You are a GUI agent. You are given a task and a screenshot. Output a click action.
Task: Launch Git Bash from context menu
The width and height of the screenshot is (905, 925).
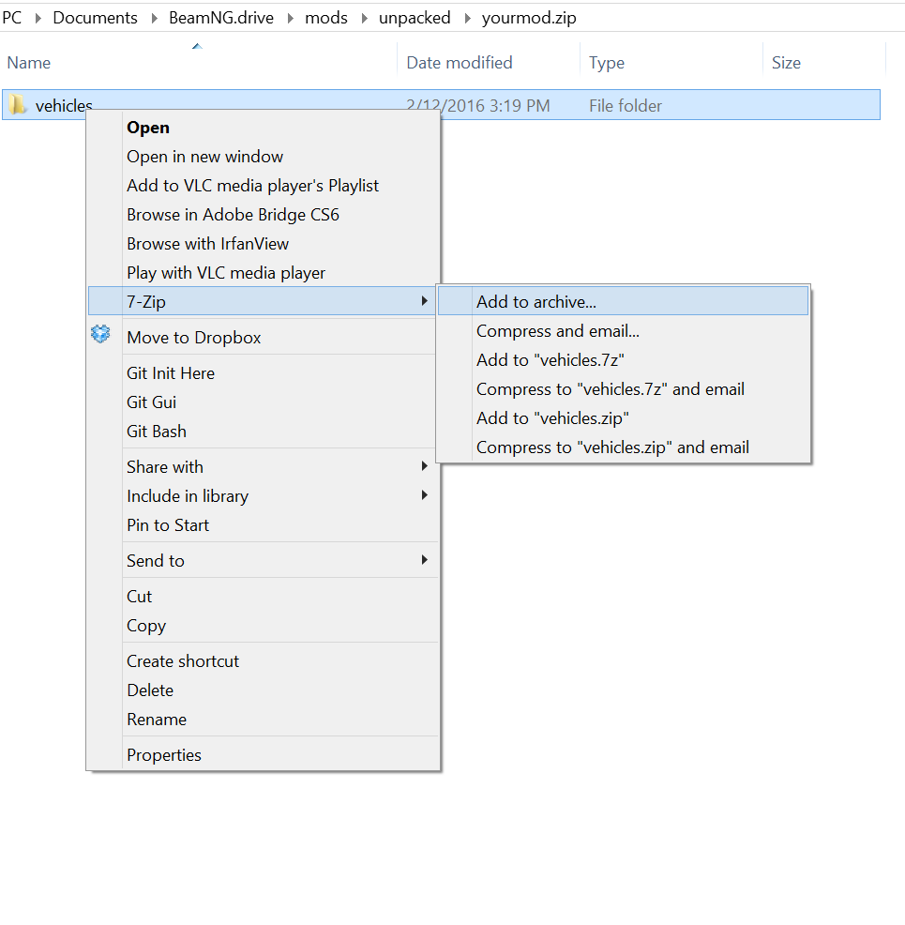click(x=263, y=432)
